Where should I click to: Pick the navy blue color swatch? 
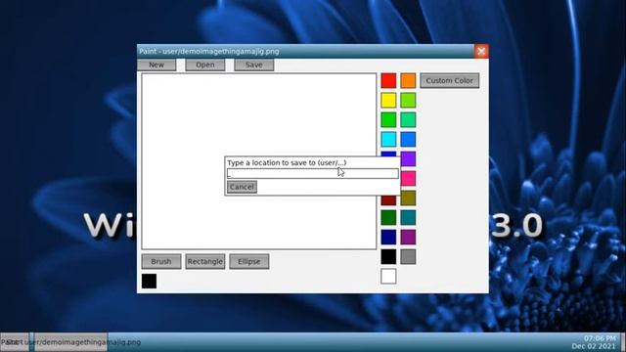(x=388, y=237)
